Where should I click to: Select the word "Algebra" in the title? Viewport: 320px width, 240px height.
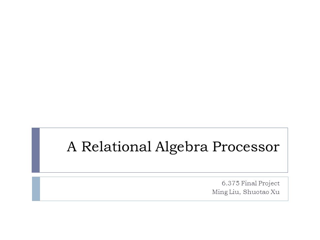[x=181, y=147]
